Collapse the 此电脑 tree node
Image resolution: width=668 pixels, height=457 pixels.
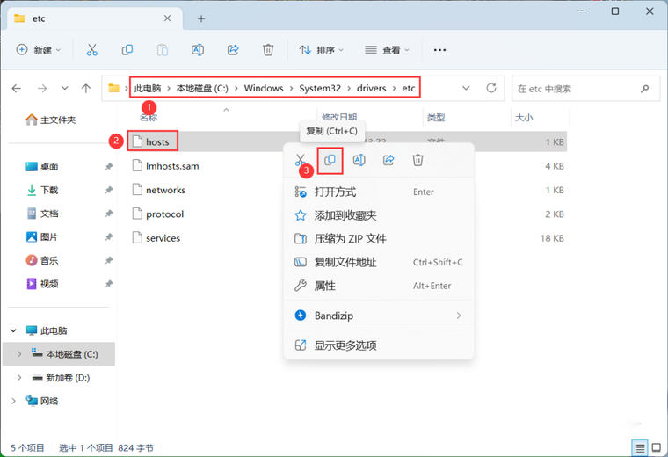click(x=13, y=330)
